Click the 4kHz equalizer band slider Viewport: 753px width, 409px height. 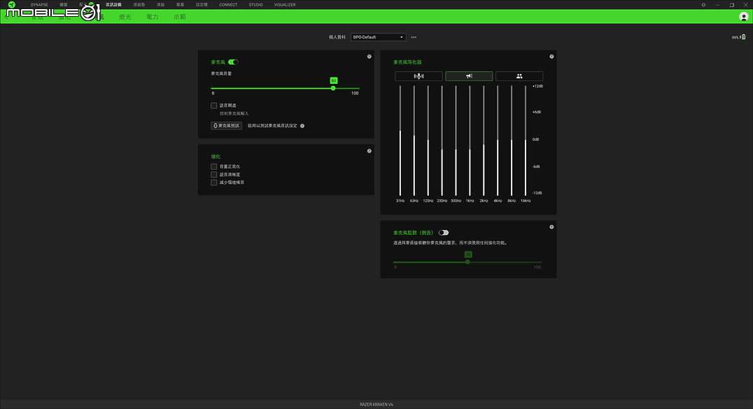(x=498, y=140)
